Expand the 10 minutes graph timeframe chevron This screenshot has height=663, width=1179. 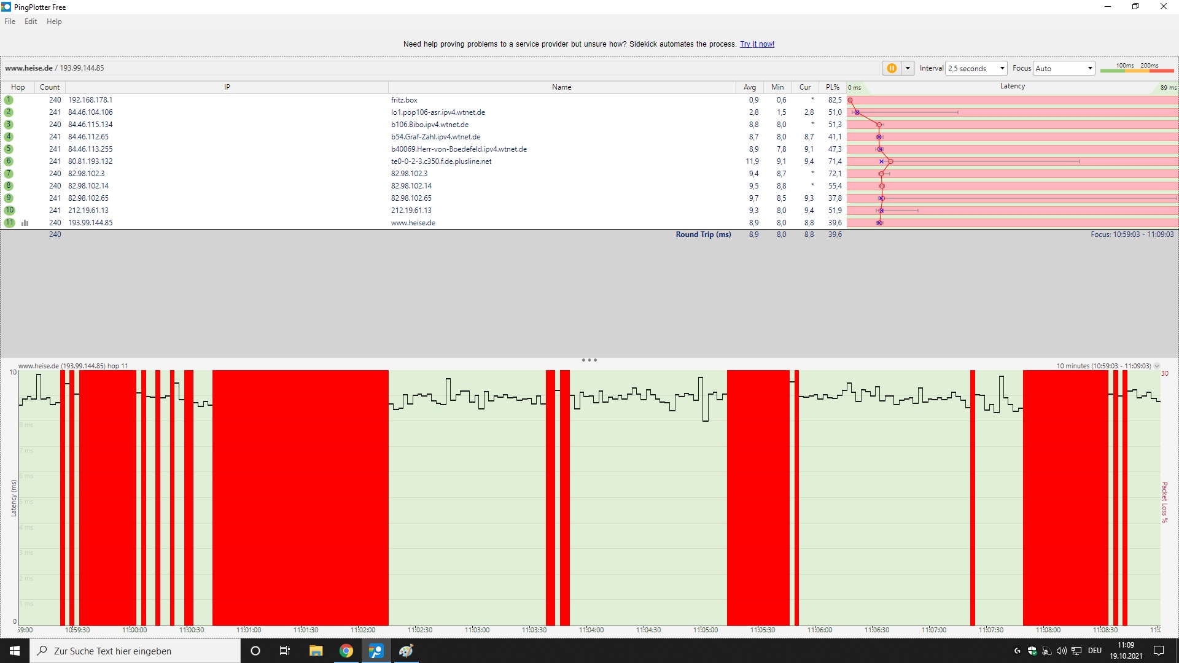pyautogui.click(x=1157, y=366)
